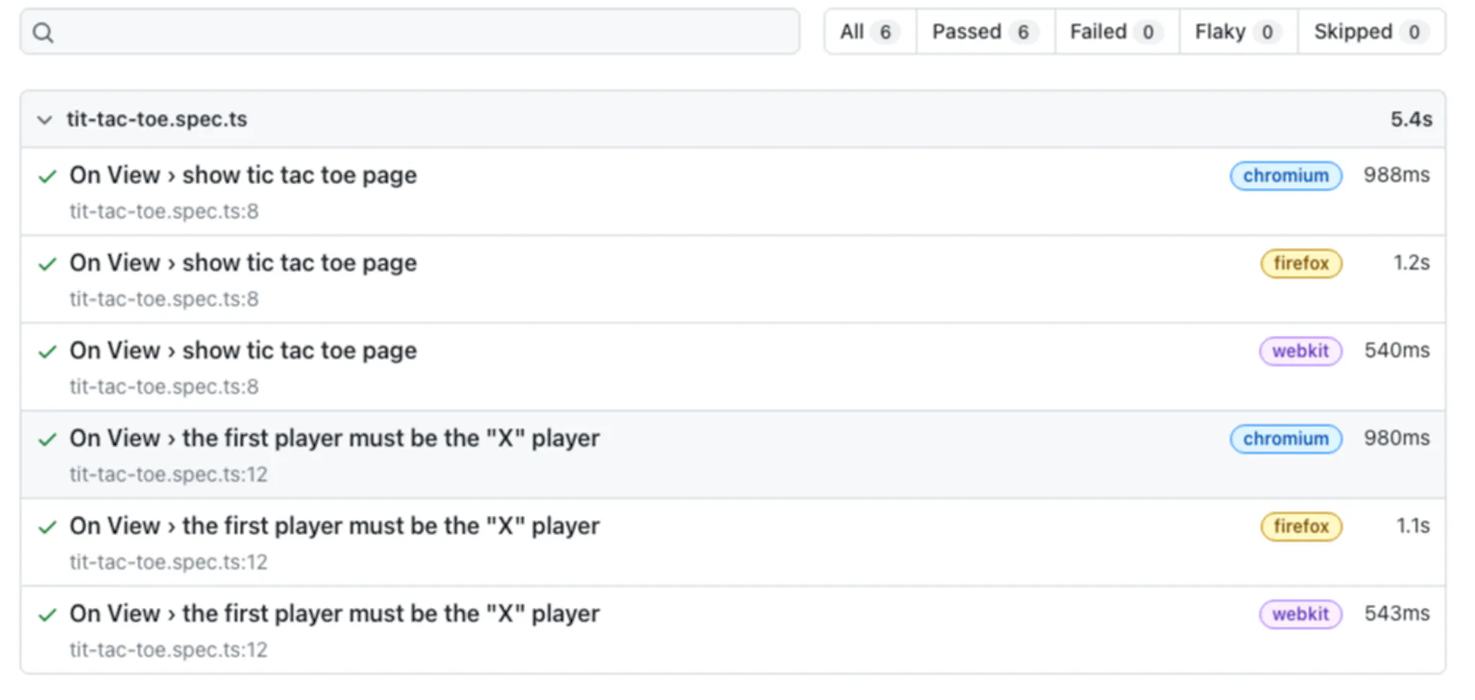
Task: Select the All 6 filter tab
Action: coord(870,32)
